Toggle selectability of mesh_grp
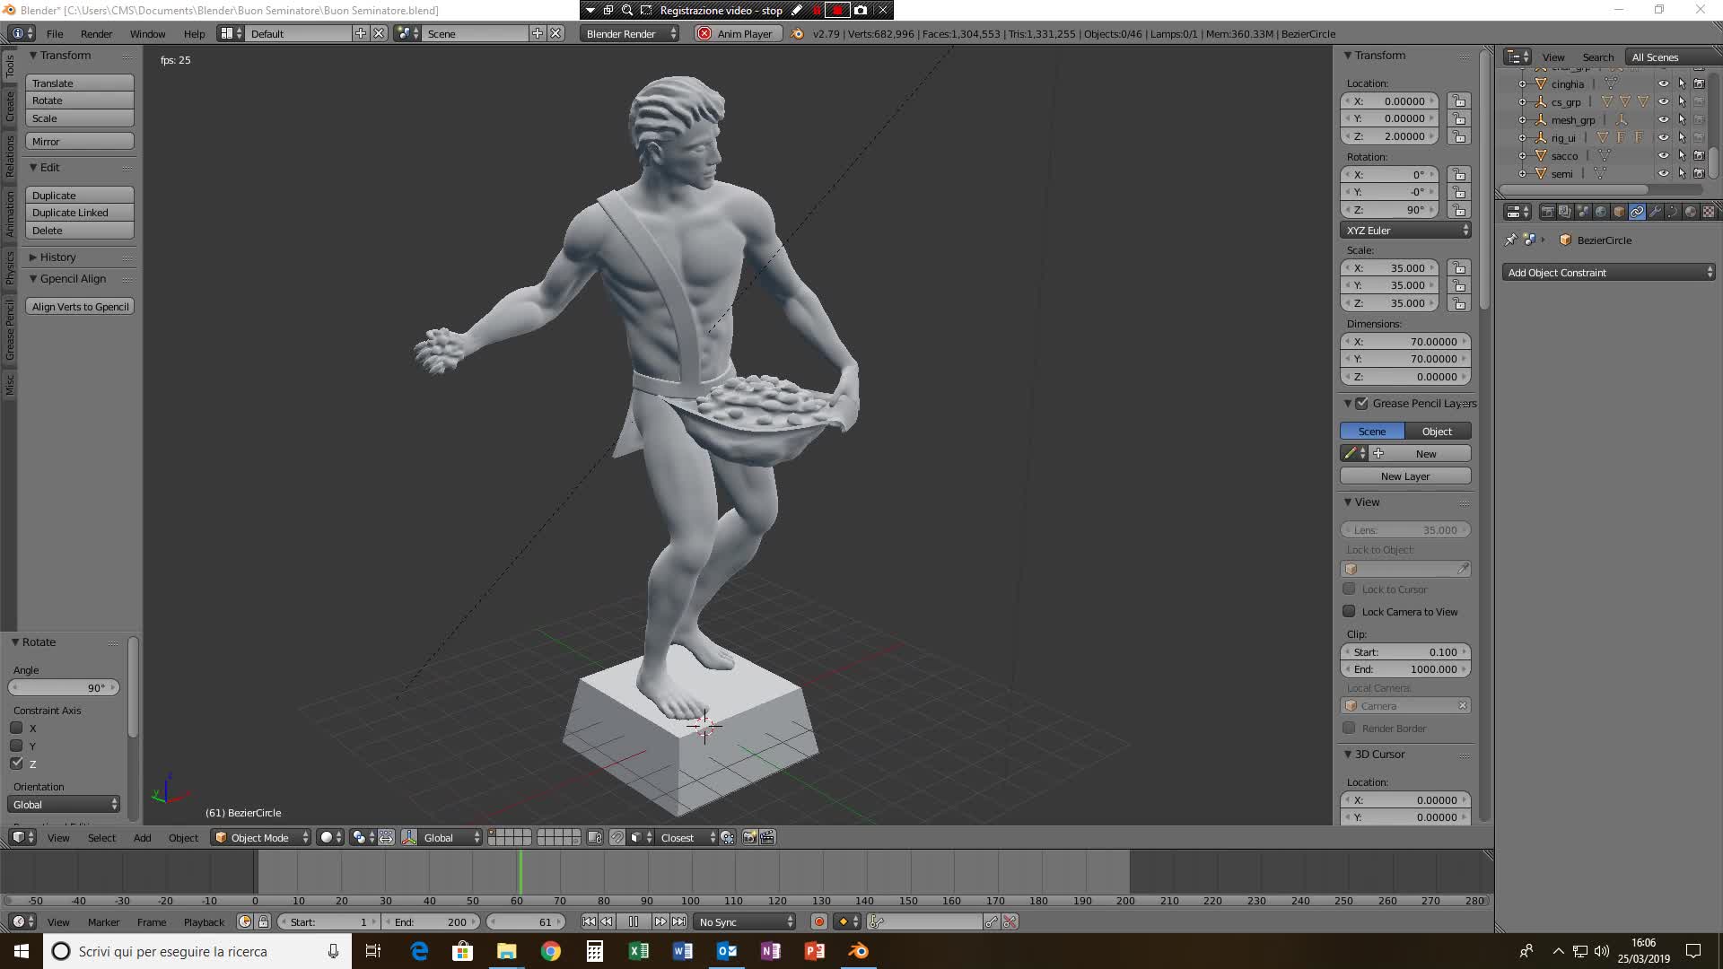1723x969 pixels. pyautogui.click(x=1682, y=119)
